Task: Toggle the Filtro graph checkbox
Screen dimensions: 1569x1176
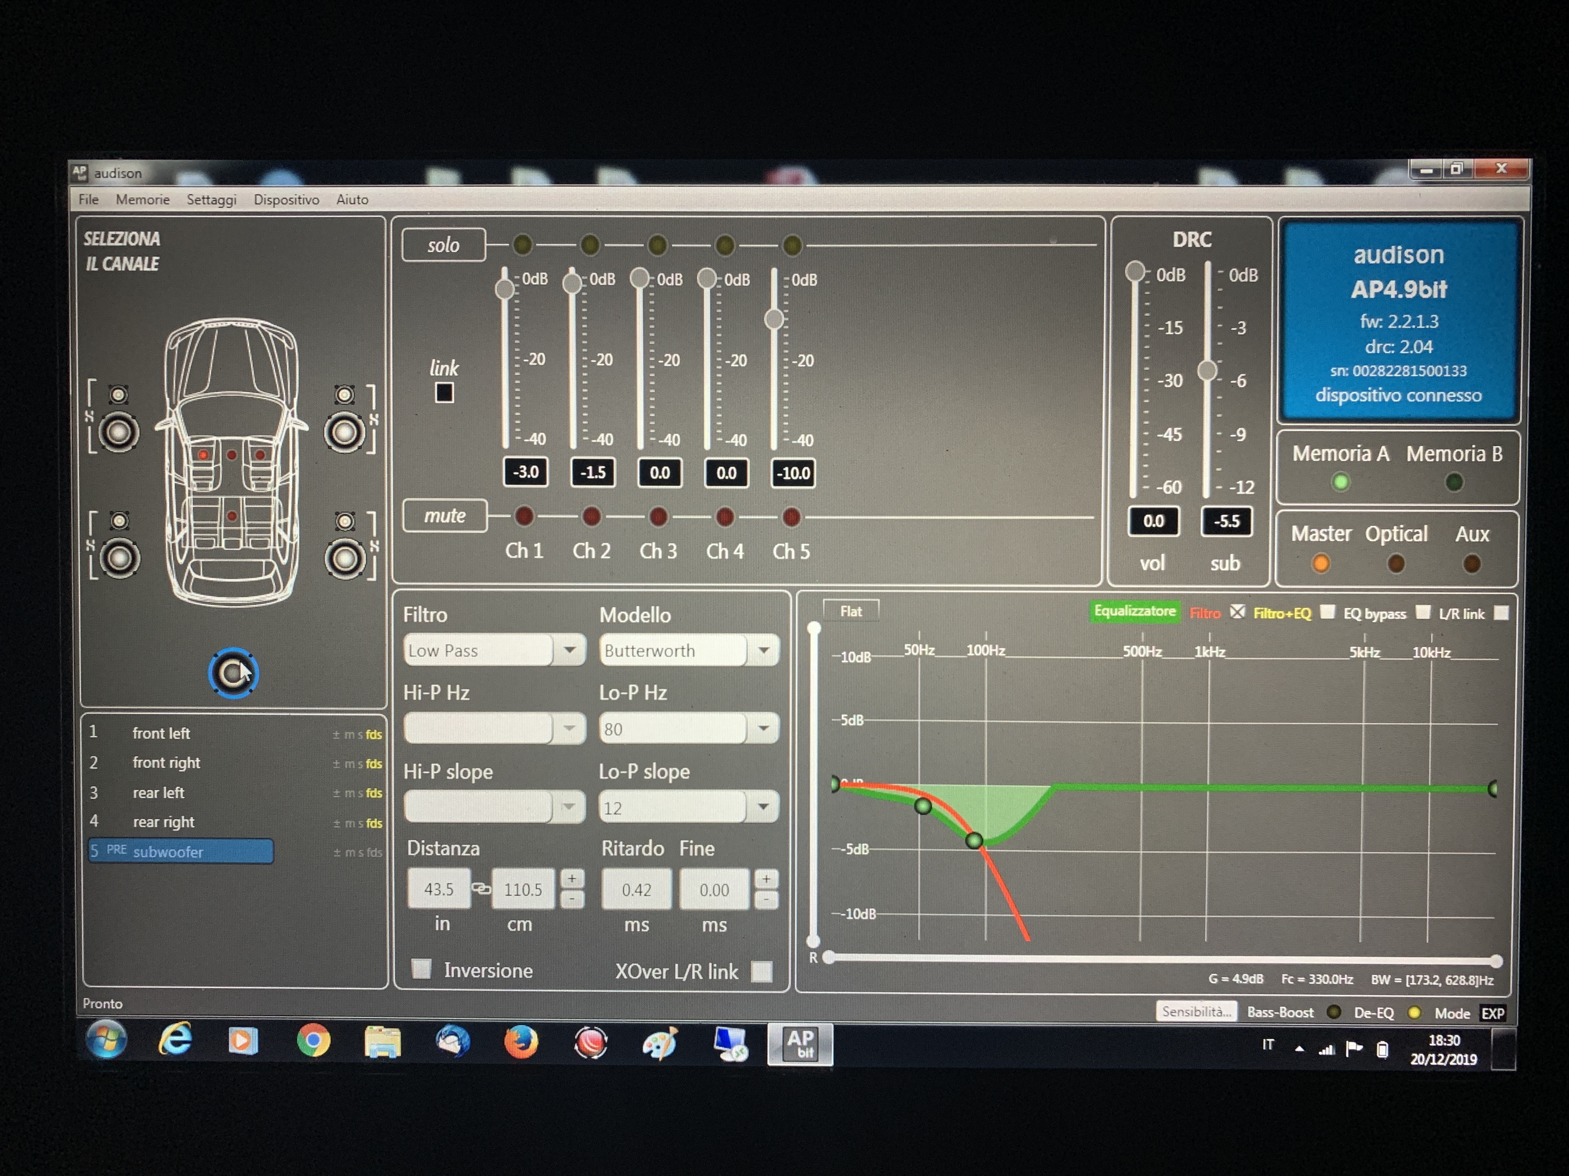Action: (x=1237, y=612)
